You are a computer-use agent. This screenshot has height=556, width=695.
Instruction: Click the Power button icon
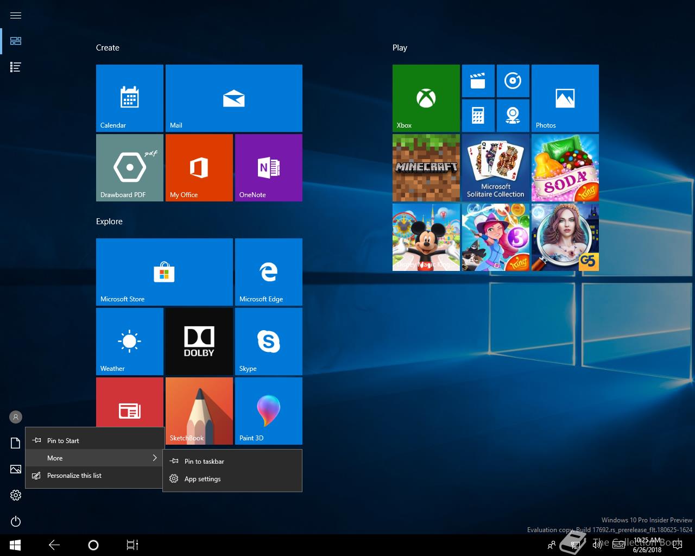[16, 521]
